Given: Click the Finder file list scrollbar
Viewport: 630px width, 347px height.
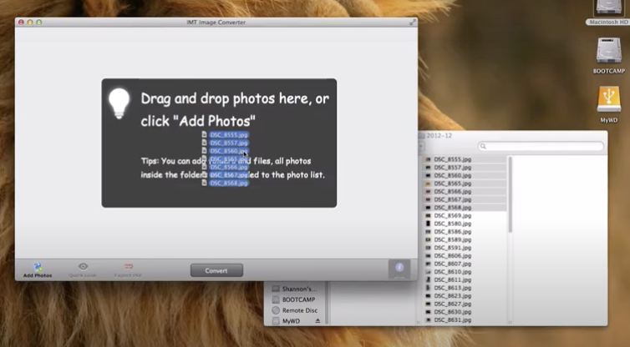Looking at the screenshot, I should coord(511,194).
